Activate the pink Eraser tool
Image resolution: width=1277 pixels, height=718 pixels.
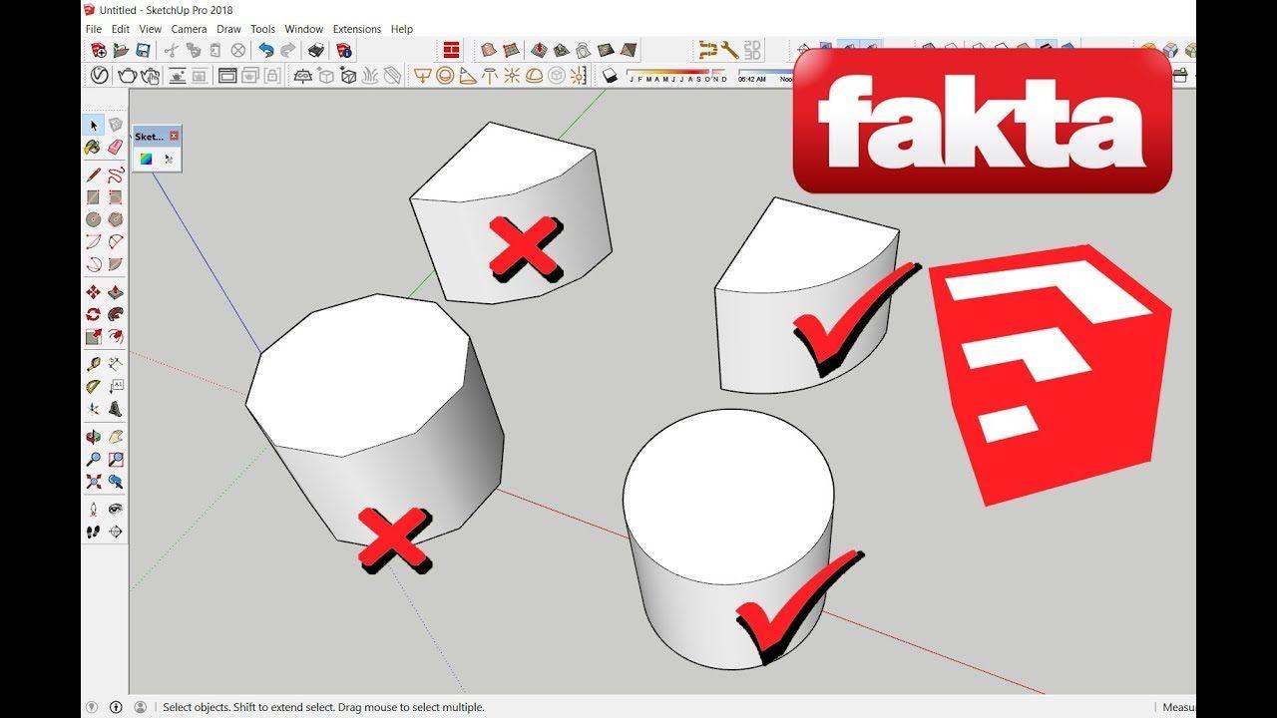coord(116,147)
